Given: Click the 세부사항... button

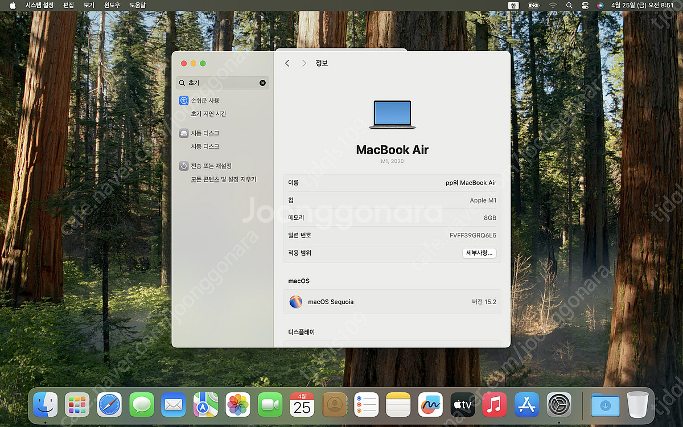Looking at the screenshot, I should point(479,253).
